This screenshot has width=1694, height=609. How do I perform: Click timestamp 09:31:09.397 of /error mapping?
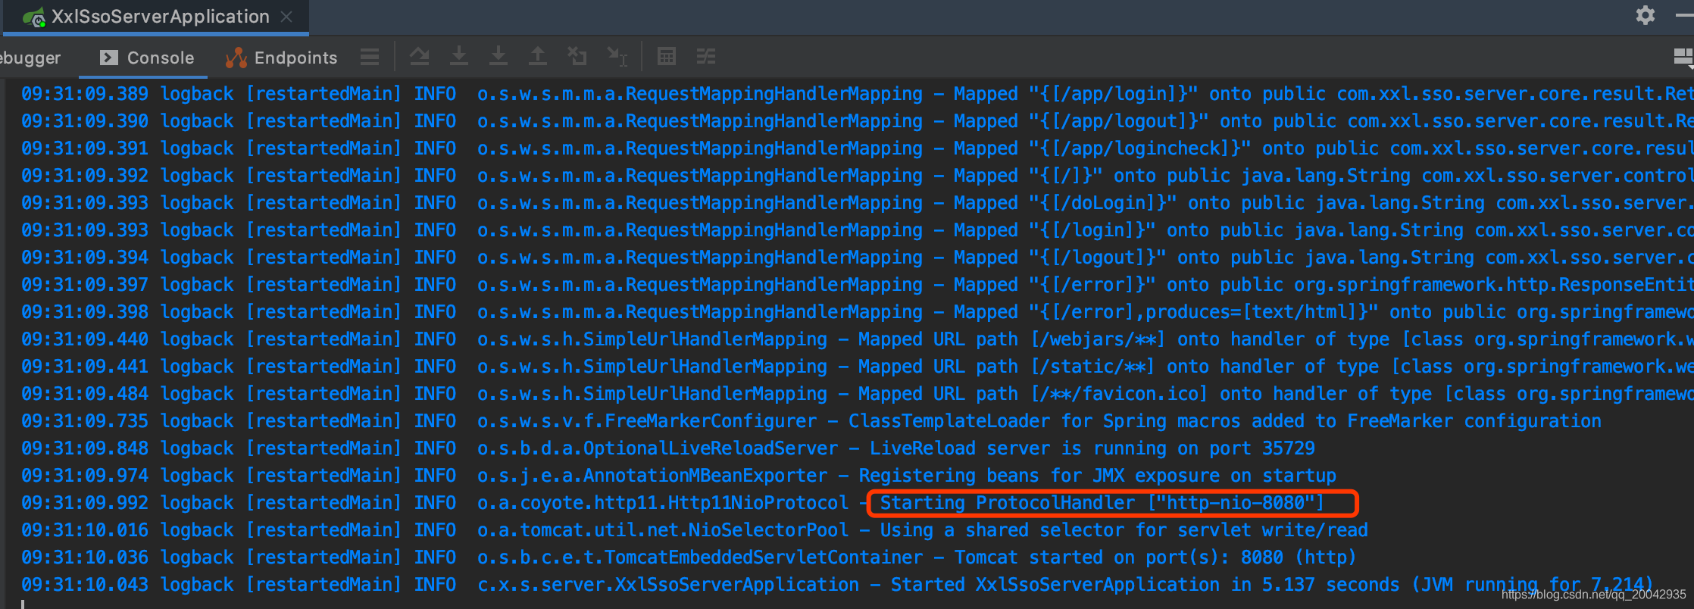(85, 285)
